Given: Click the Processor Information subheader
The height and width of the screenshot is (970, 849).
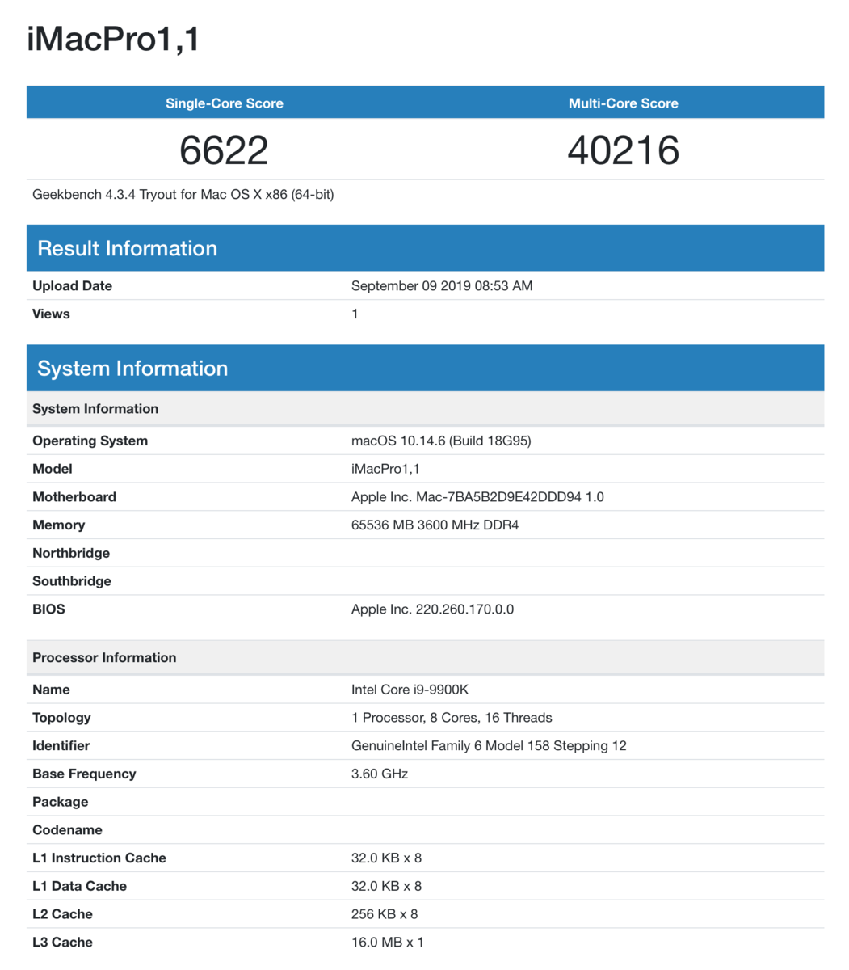Looking at the screenshot, I should pos(425,657).
